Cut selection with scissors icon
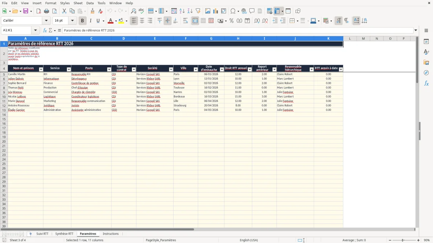 64,11
